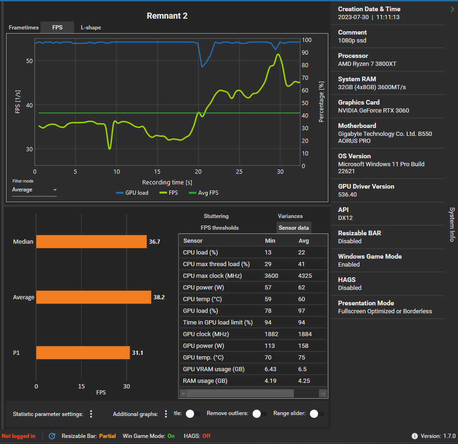
Task: Toggle the partially hidden 'tle:' switch
Action: [193, 414]
